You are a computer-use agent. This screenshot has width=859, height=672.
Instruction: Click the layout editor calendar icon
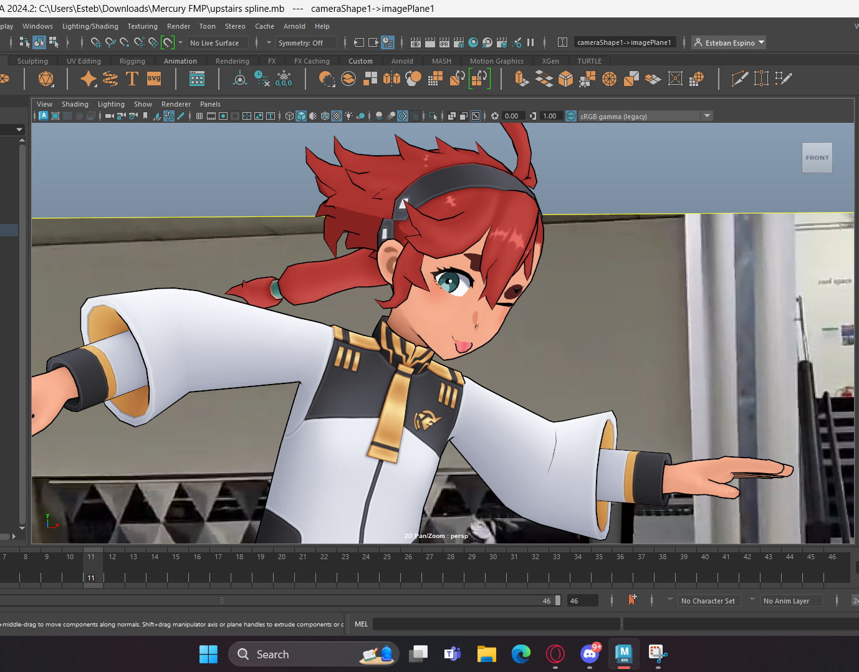(x=197, y=79)
